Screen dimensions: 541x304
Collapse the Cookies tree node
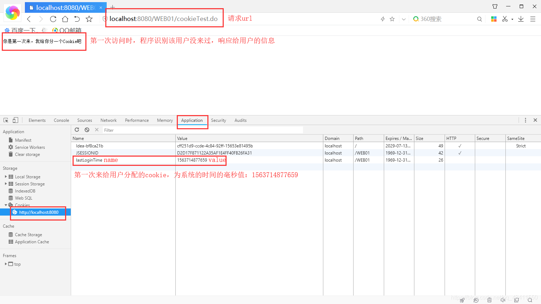[6, 205]
